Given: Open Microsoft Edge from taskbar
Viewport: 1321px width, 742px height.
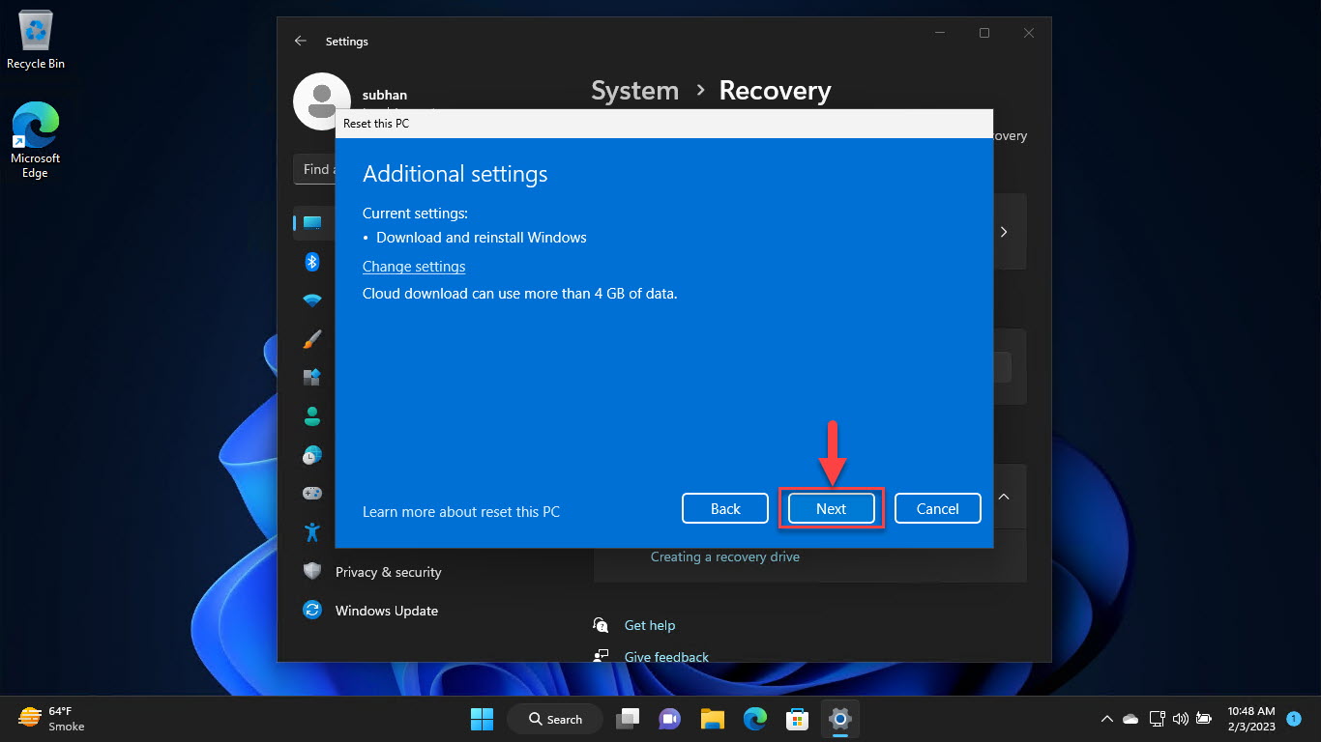Looking at the screenshot, I should point(754,719).
